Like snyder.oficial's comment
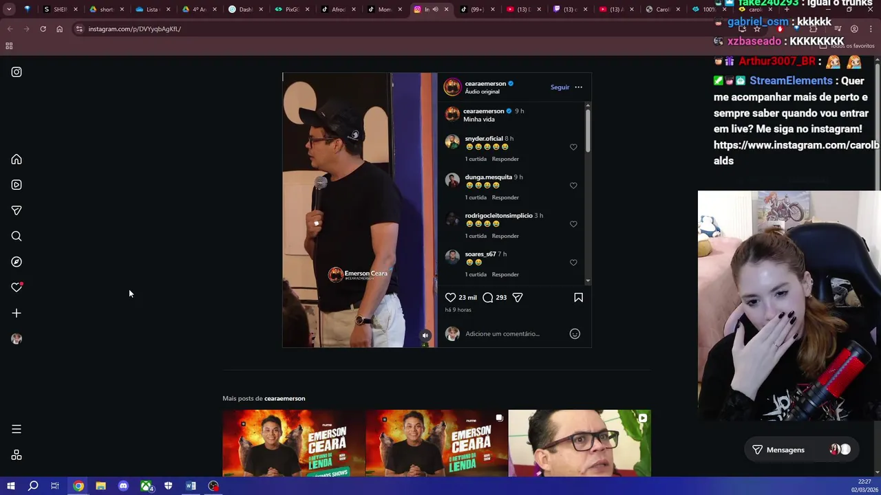This screenshot has width=881, height=495. [573, 147]
